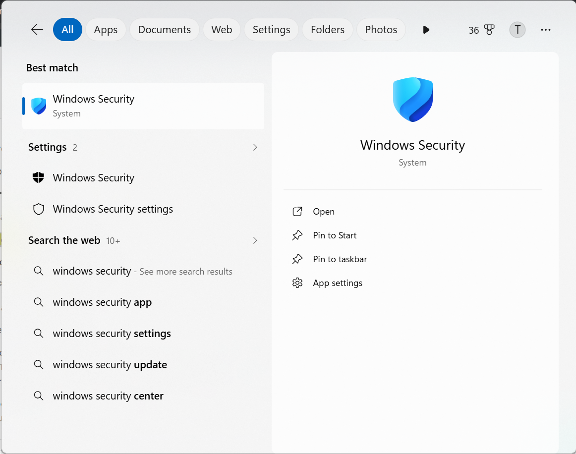The height and width of the screenshot is (454, 576).
Task: Click the Open external-link icon
Action: tap(297, 212)
